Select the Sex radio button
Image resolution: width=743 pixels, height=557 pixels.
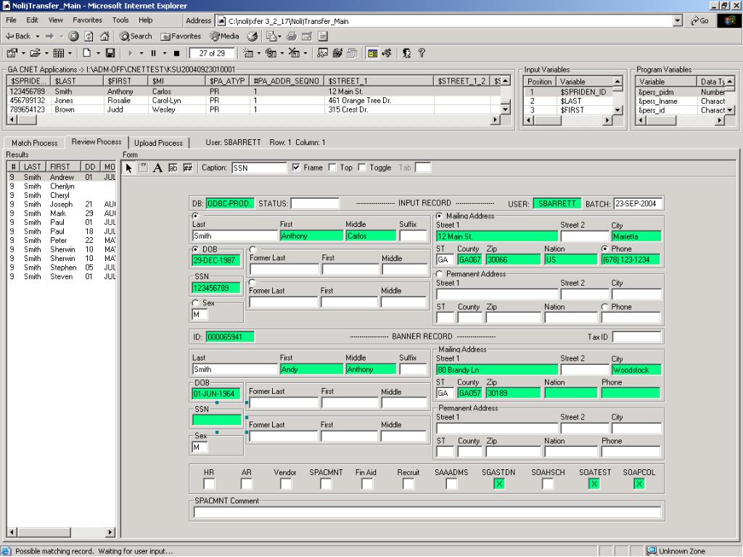[x=195, y=302]
